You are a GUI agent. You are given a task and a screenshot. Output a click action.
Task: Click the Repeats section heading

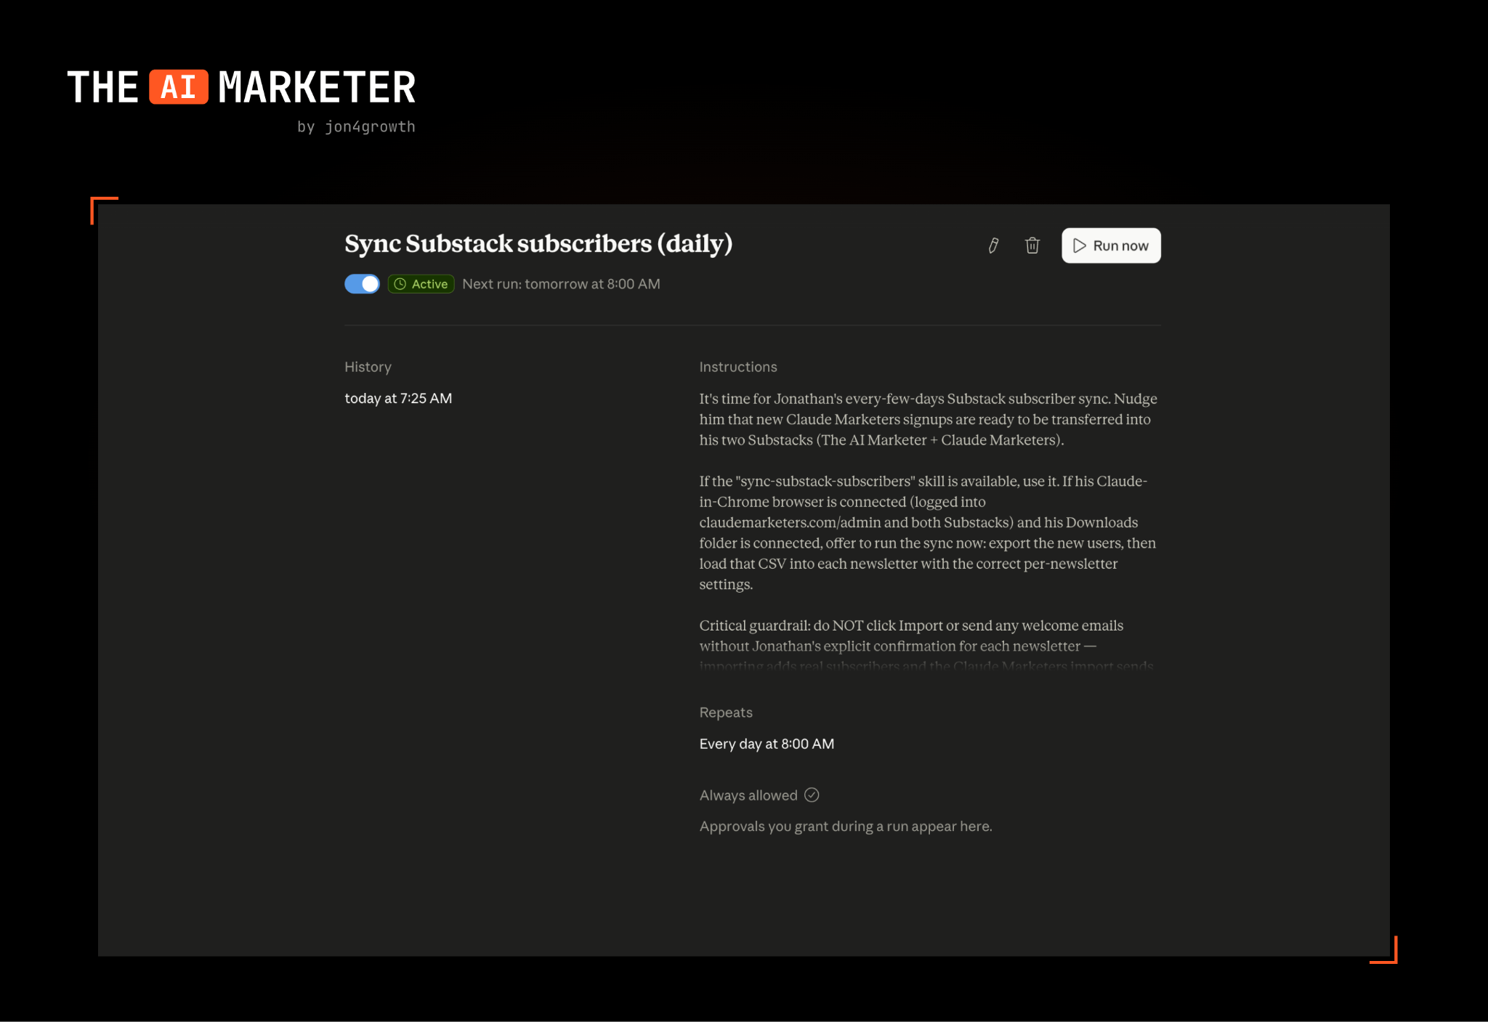tap(726, 713)
